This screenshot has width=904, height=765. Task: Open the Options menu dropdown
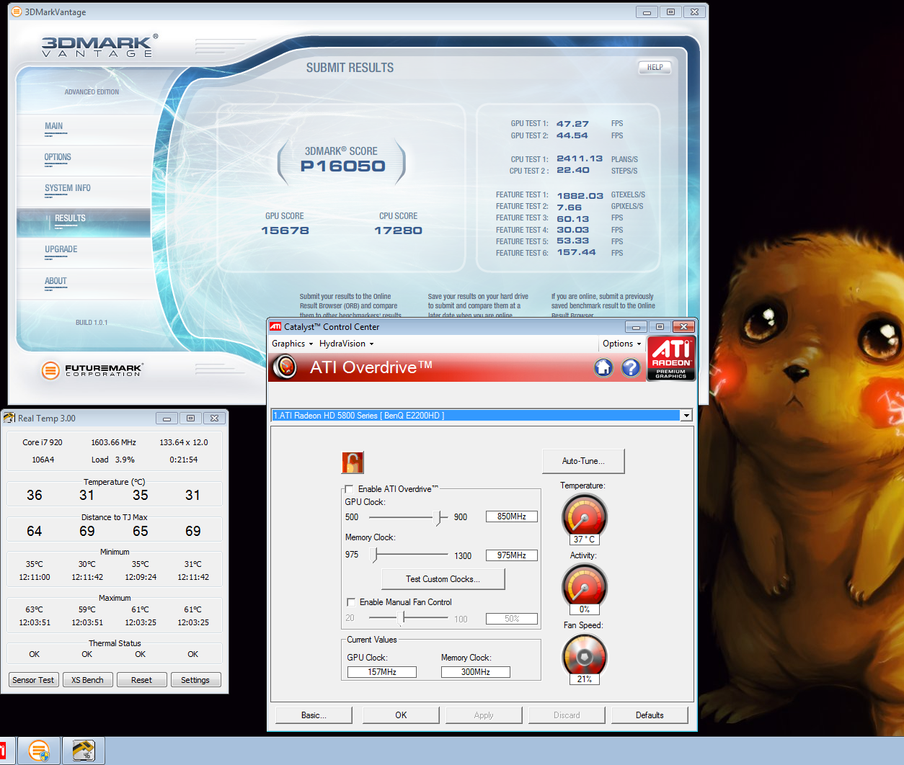click(x=621, y=344)
